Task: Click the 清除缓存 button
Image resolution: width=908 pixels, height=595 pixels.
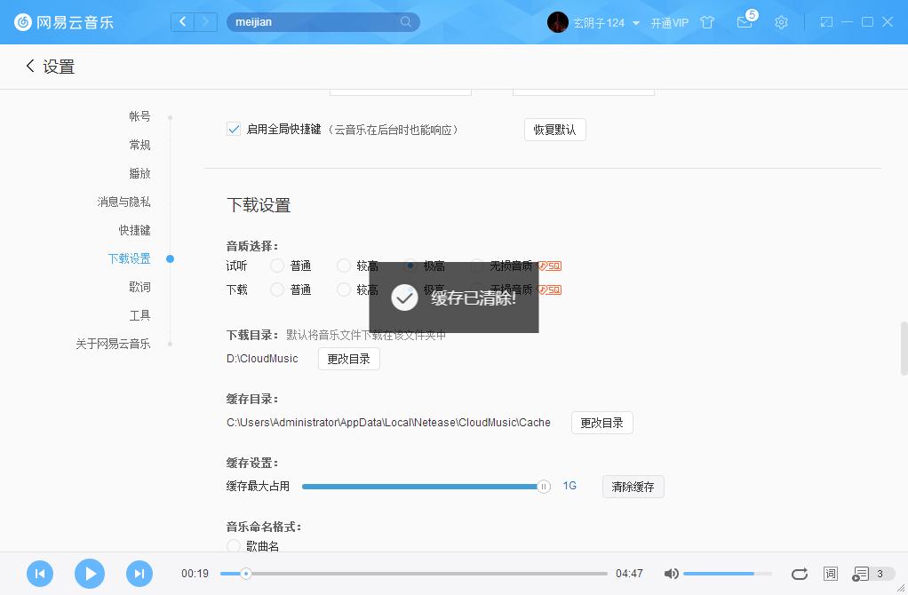Action: coord(633,486)
